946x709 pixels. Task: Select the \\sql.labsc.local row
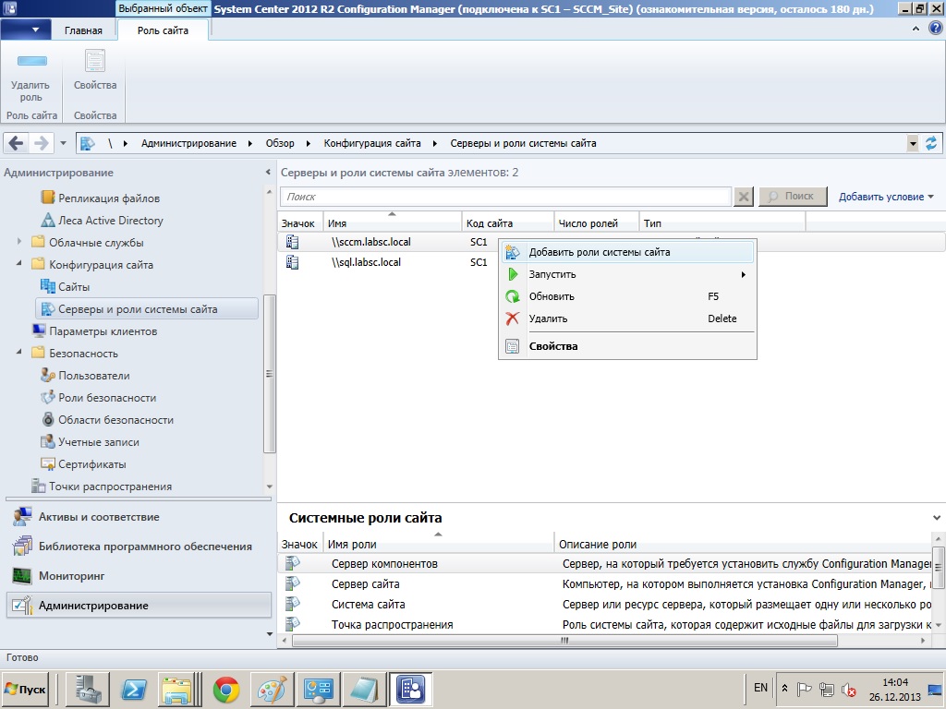pyautogui.click(x=612, y=262)
